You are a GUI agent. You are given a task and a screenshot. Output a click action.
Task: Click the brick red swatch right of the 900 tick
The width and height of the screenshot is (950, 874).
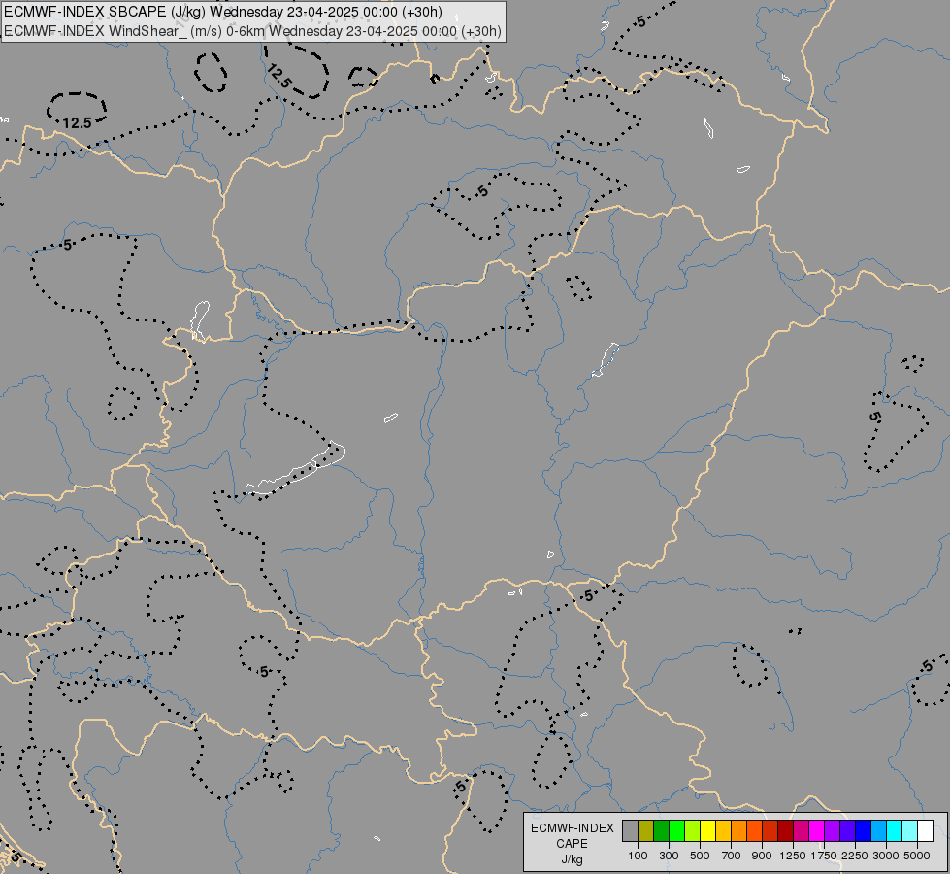point(770,830)
